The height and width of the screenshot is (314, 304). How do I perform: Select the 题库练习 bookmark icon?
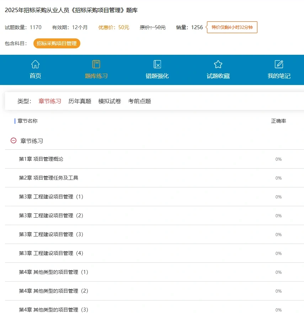pos(96,64)
